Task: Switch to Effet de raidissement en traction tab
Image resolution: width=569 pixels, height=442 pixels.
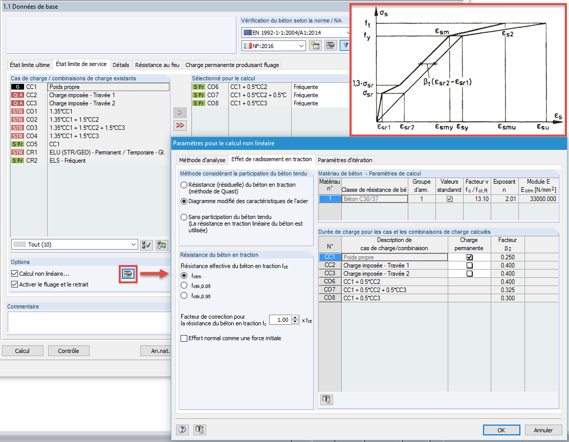Action: click(271, 159)
